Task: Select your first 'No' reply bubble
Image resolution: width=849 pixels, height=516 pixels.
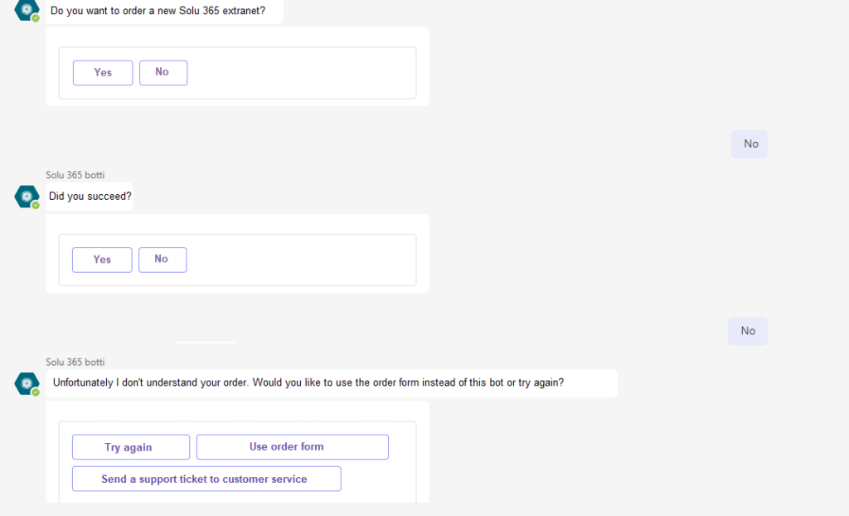Action: click(x=749, y=144)
